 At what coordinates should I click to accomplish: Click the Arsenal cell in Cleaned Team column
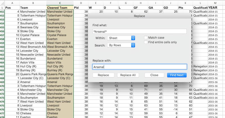click(60, 82)
